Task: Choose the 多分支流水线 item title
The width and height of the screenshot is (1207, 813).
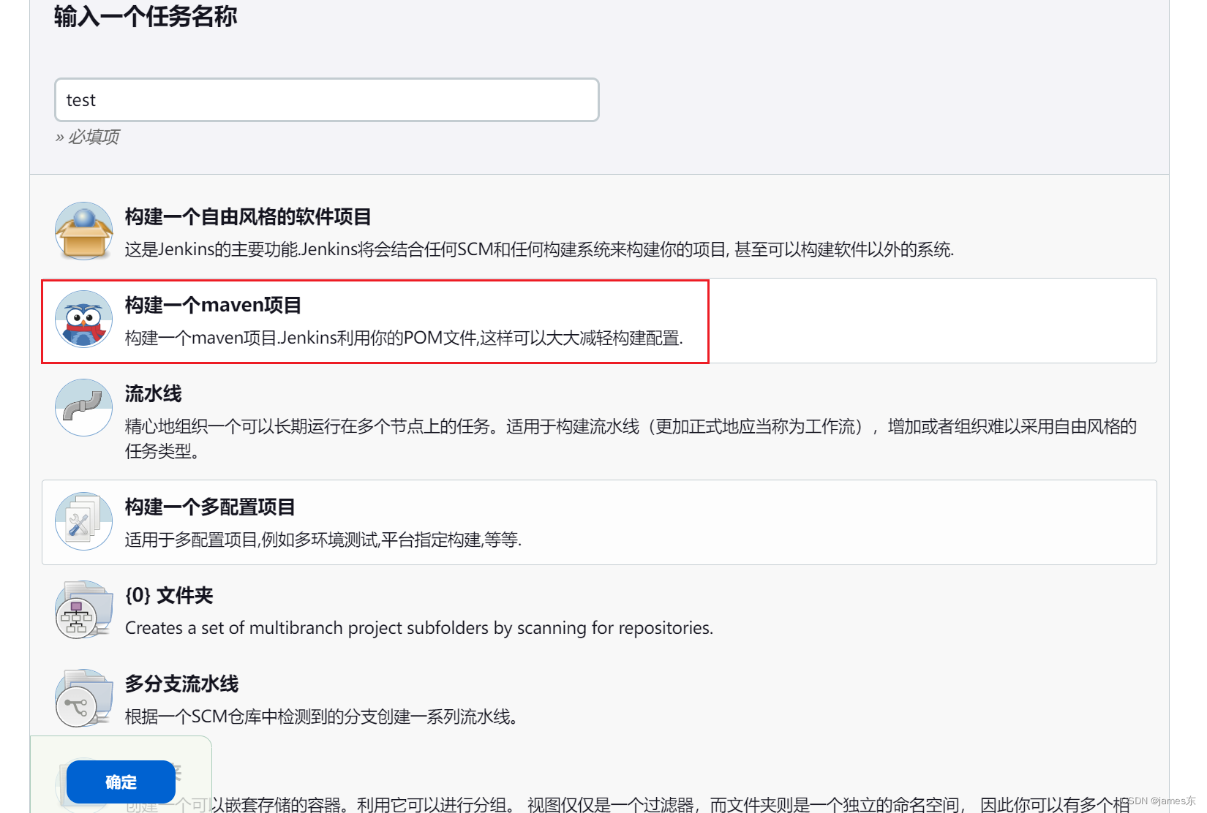Action: (x=182, y=684)
